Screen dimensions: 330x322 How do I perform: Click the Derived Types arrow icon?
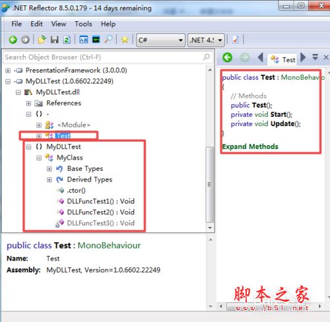pyautogui.click(x=59, y=179)
